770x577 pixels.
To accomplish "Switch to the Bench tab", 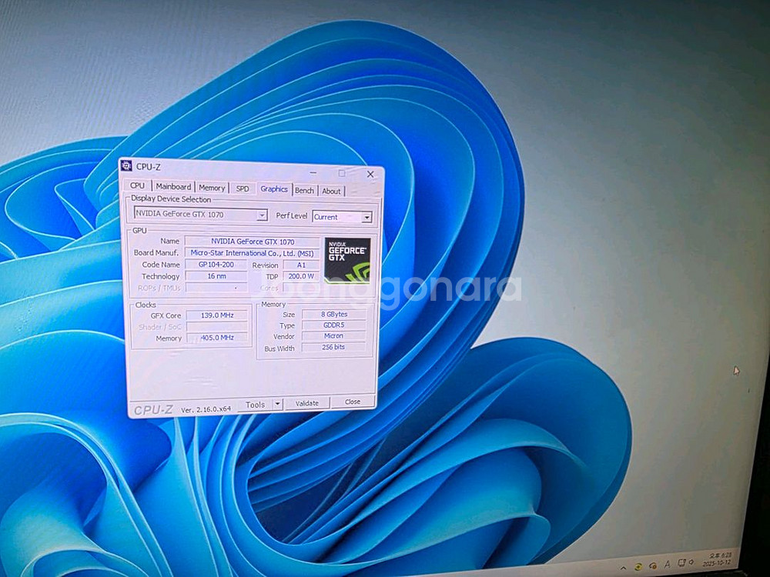I will point(304,190).
